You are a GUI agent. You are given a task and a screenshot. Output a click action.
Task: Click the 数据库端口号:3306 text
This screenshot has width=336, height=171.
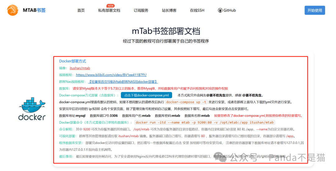point(104,116)
